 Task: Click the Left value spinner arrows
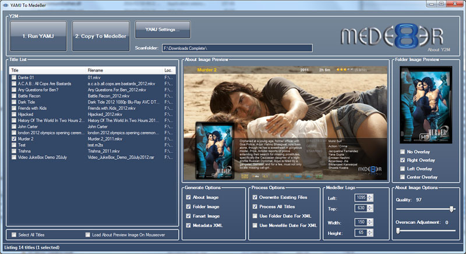pos(370,198)
